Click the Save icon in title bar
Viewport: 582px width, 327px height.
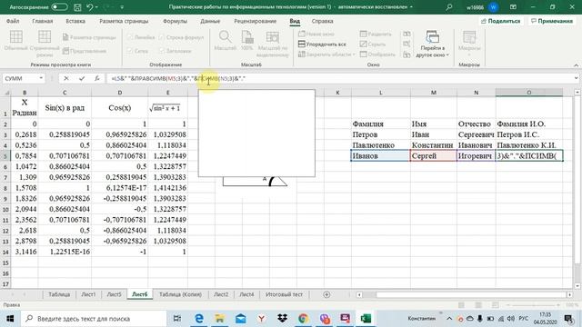(77, 7)
